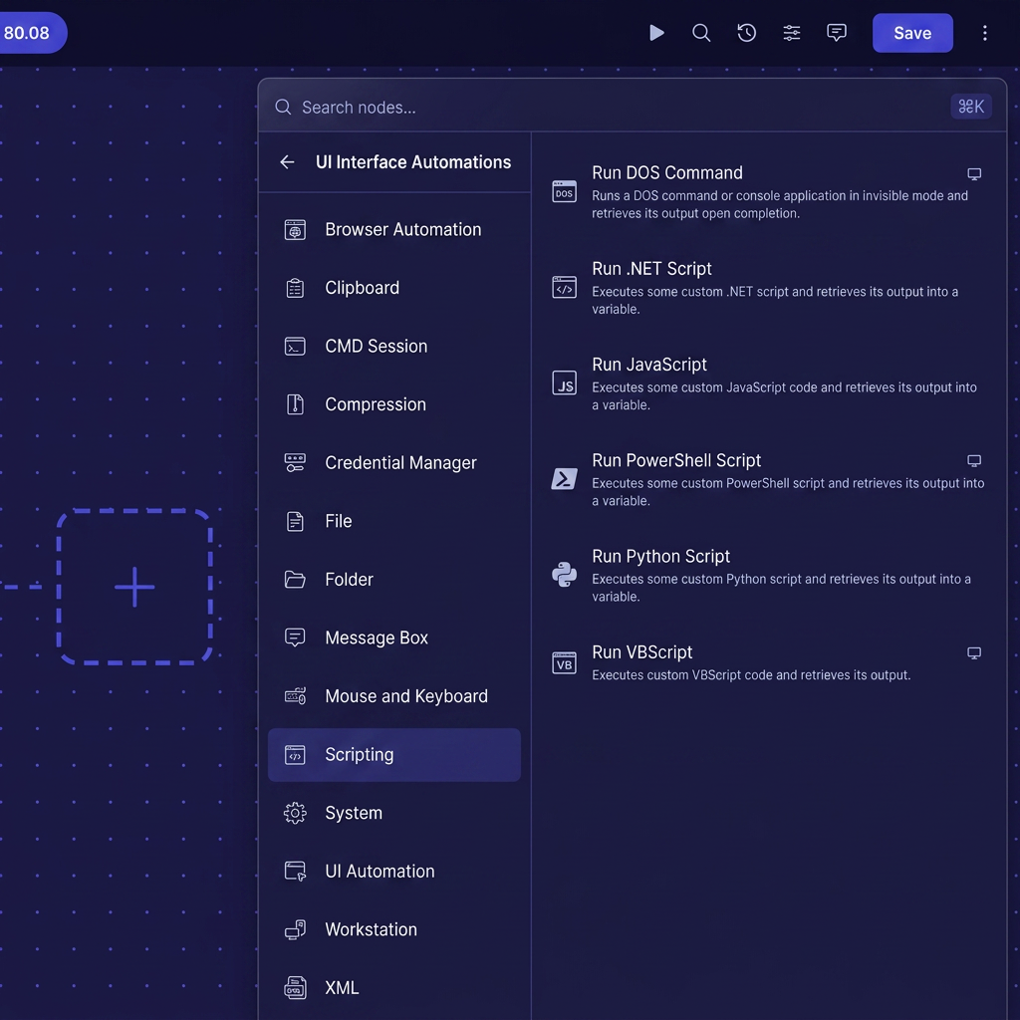This screenshot has height=1020, width=1020.
Task: Click the JS icon for Run JavaScript
Action: pos(564,383)
